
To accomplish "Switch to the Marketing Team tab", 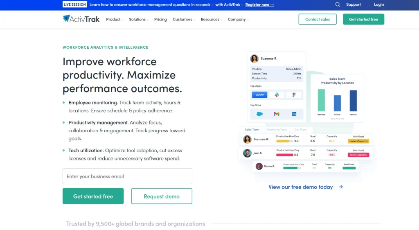I will [277, 130].
